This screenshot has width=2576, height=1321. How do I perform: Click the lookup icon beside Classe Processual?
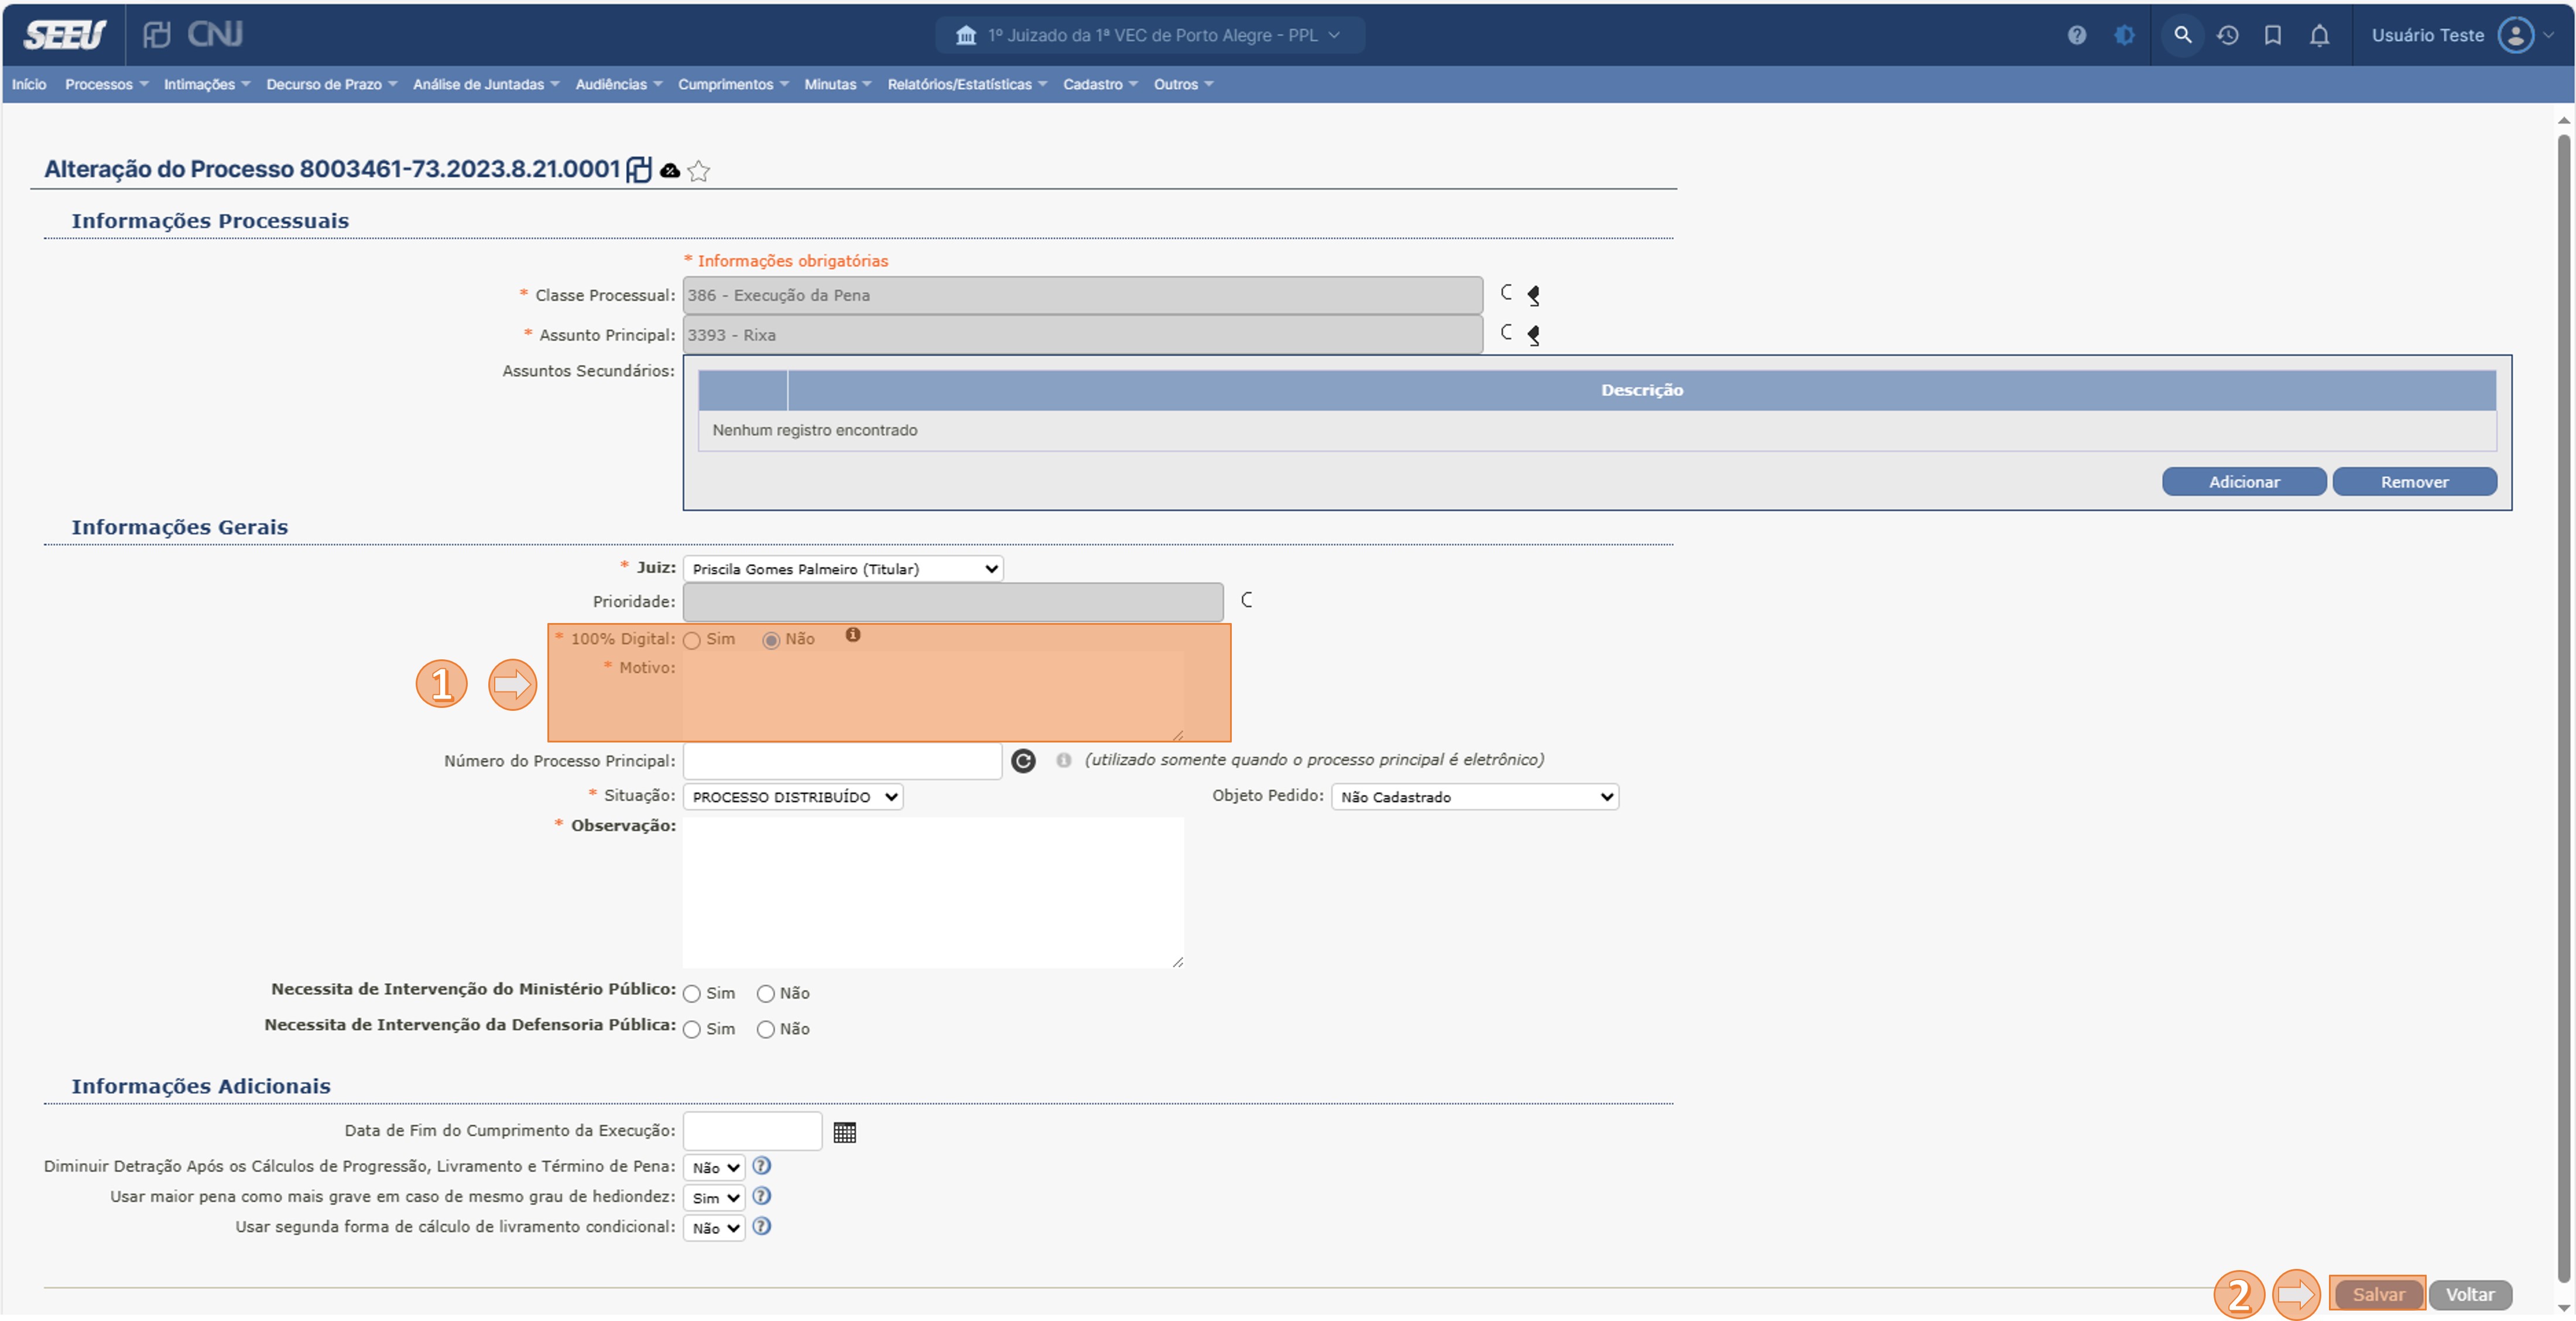click(1506, 292)
